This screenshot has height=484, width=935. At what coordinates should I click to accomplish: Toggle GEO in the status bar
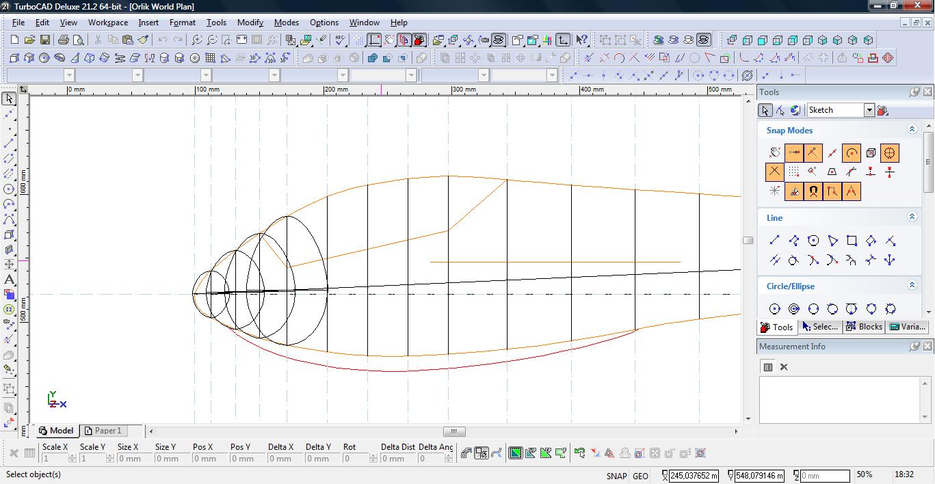click(x=640, y=476)
